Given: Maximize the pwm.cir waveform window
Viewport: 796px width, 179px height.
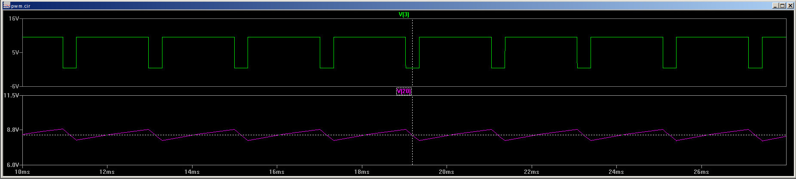Looking at the screenshot, I should tap(783, 6).
